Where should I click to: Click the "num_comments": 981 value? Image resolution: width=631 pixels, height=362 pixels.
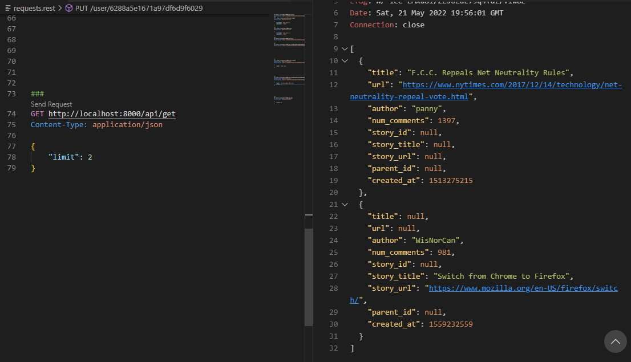[444, 253]
